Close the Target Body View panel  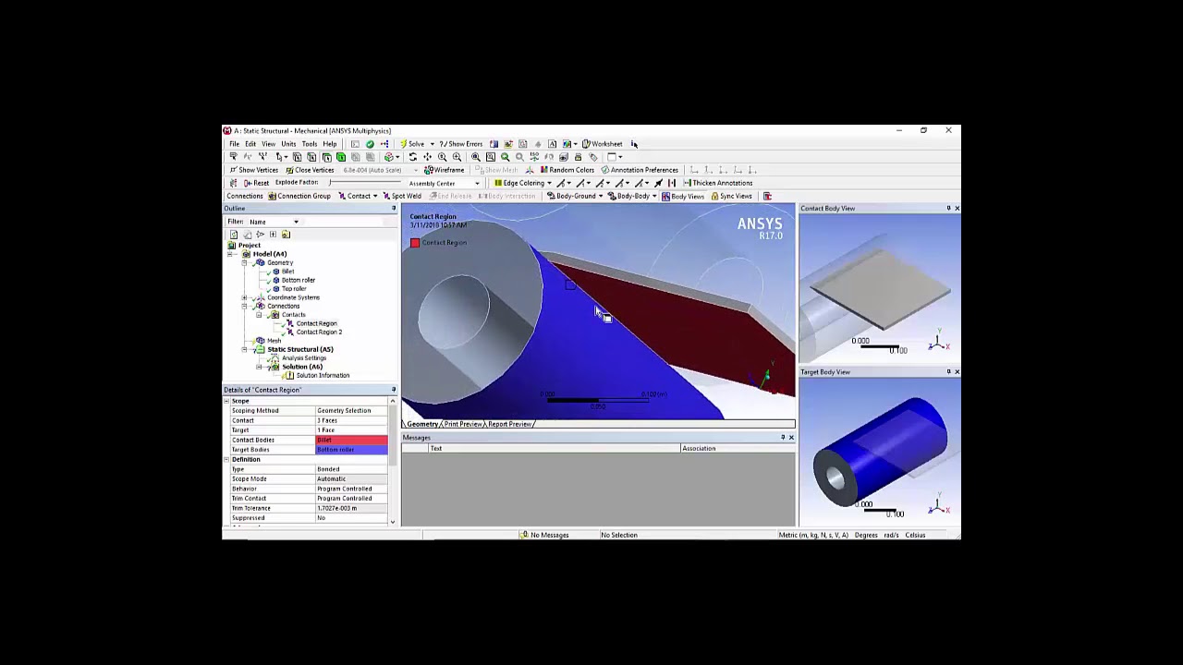point(957,372)
